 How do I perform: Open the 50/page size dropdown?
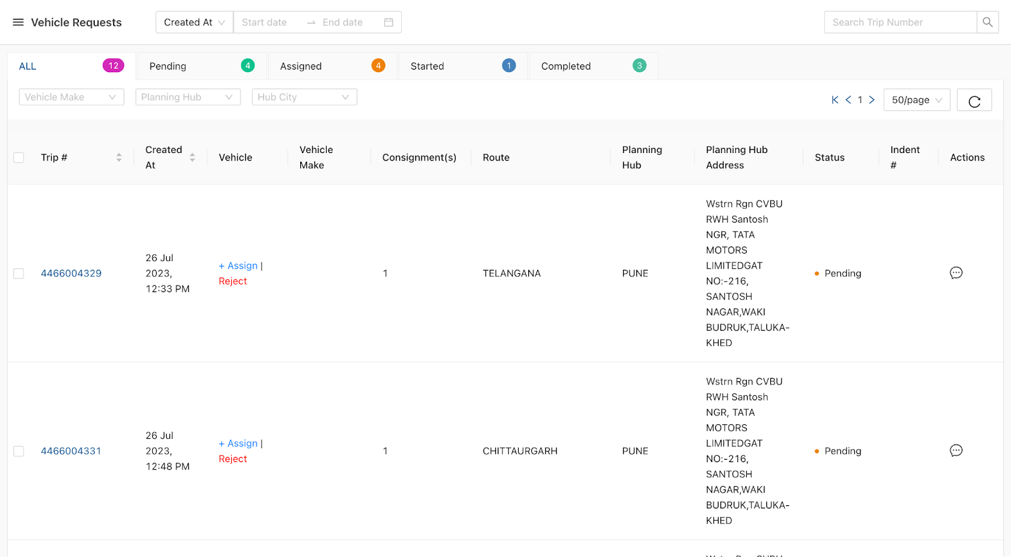[916, 100]
